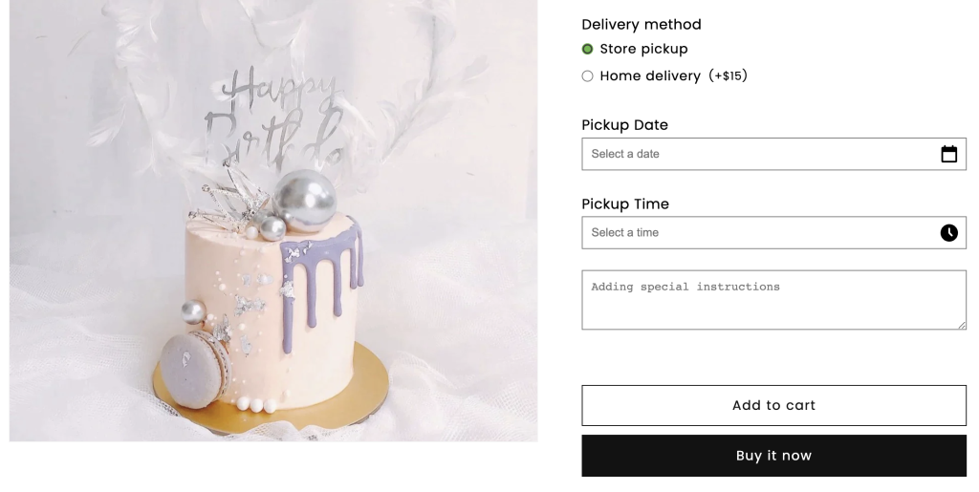Open the calendar icon in Pickup Date

point(948,154)
